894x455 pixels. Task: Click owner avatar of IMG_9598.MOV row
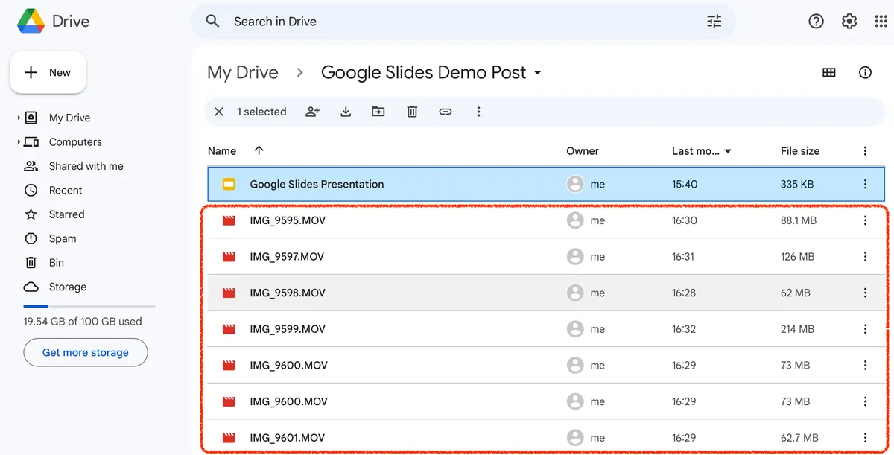point(575,293)
